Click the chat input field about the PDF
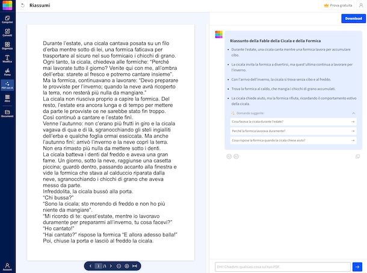Viewport: 367px width, 273px height. [282, 266]
